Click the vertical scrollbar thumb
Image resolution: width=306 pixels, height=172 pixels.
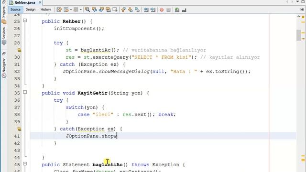[x=298, y=35]
